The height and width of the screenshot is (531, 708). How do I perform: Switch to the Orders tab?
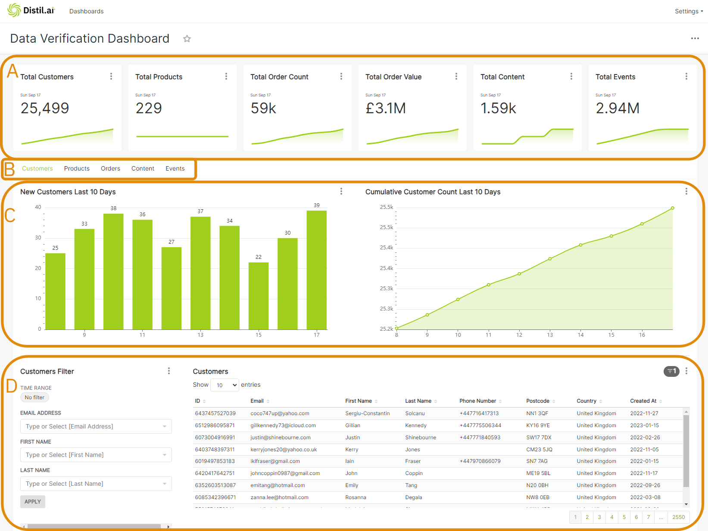[x=110, y=168]
